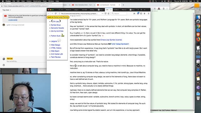Click the volume icon in the menu bar
This screenshot has height=113, width=201.
165,1
